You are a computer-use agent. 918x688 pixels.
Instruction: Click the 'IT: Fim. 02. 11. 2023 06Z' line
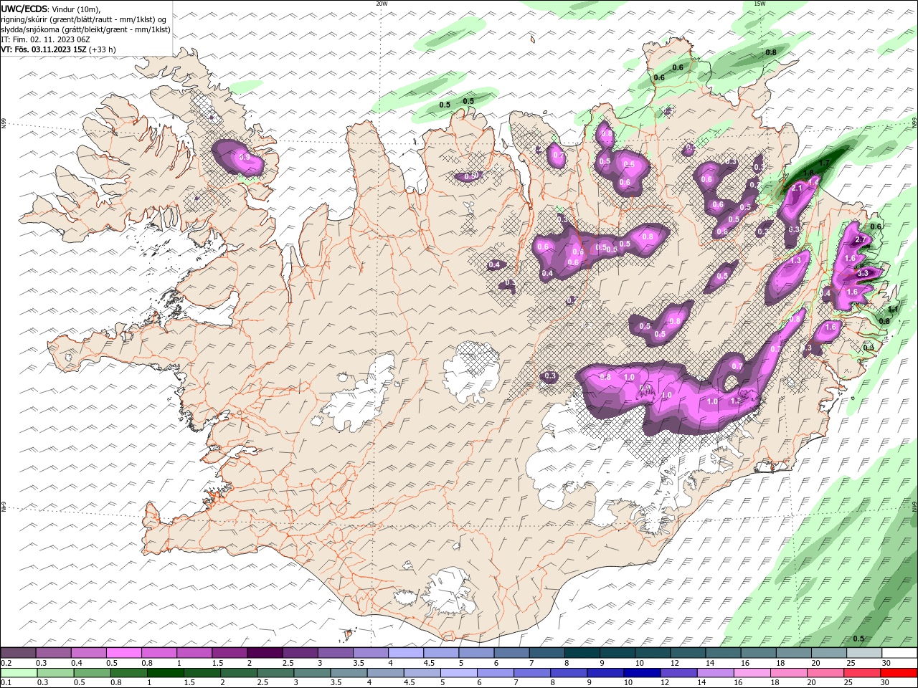tap(45, 39)
